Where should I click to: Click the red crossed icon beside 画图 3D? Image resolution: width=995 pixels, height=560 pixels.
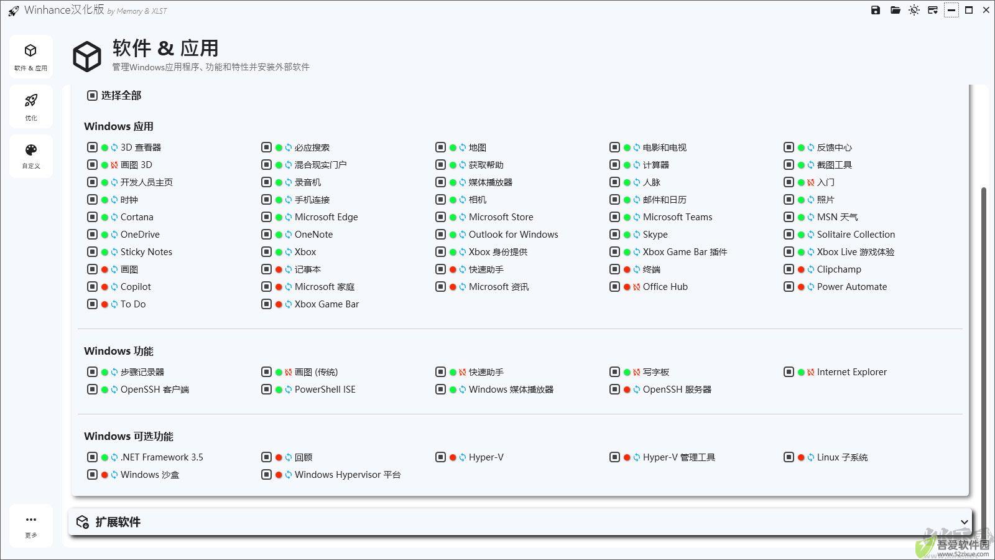[114, 165]
